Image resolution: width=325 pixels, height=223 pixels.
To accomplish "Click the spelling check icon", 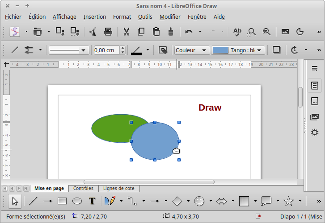I will 237,32.
